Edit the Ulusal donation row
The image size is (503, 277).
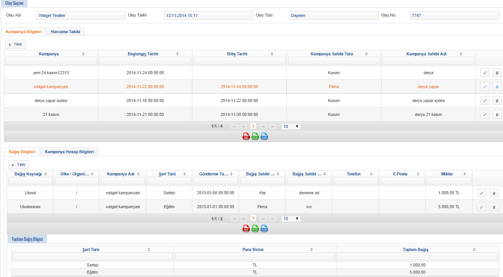click(x=482, y=193)
